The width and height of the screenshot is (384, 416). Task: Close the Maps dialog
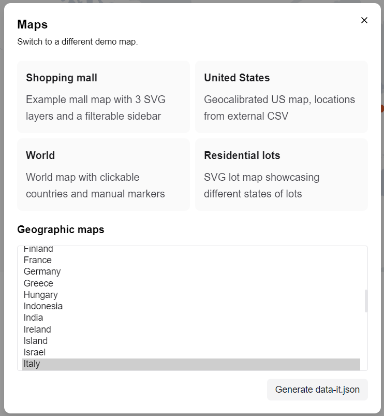pyautogui.click(x=364, y=20)
